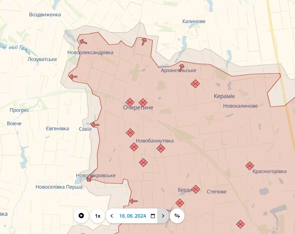Click northward attack arrow at top salient
This screenshot has width=295, height=234.
pyautogui.click(x=144, y=42)
